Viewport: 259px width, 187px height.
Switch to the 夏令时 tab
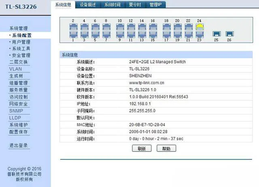(x=135, y=4)
